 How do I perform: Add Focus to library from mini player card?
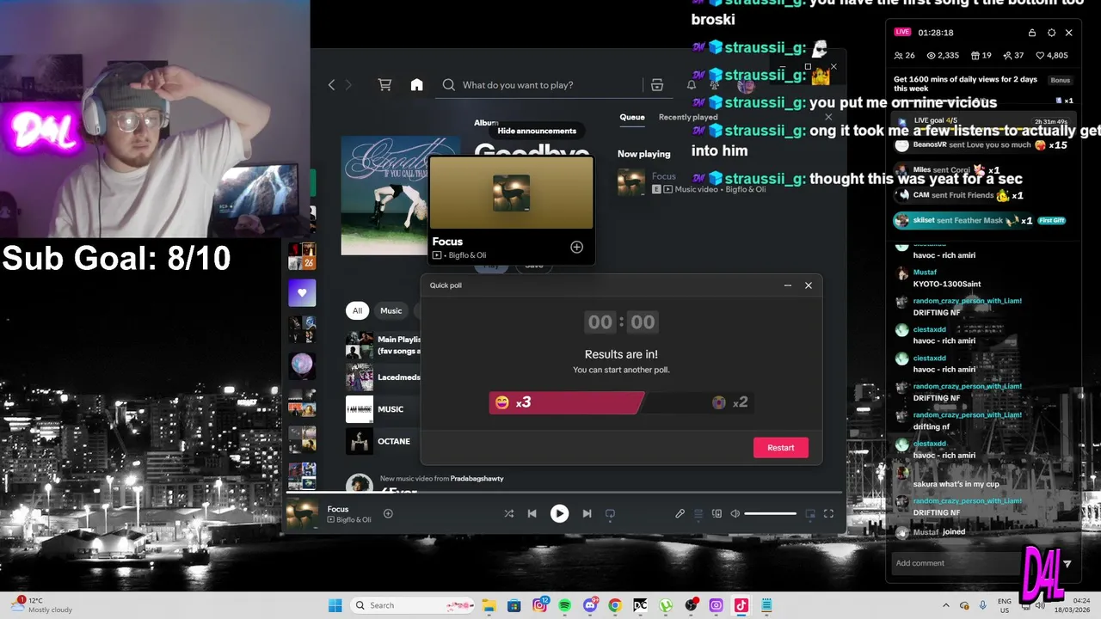click(577, 248)
